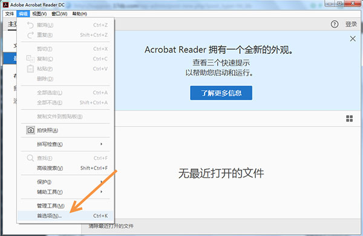Click the 粘贴(P) clipboard icon

pyautogui.click(x=30, y=68)
